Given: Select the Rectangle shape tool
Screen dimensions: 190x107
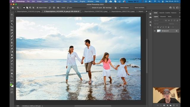Looking at the screenshot, I should coord(12,70).
